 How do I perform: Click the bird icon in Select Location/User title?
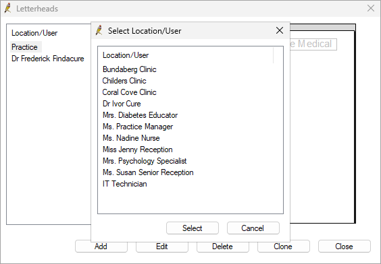pyautogui.click(x=99, y=30)
